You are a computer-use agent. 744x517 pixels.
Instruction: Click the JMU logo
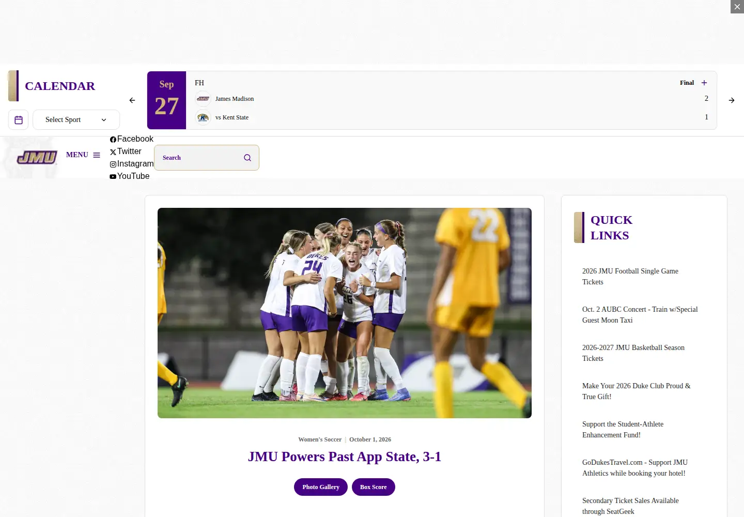tap(37, 157)
